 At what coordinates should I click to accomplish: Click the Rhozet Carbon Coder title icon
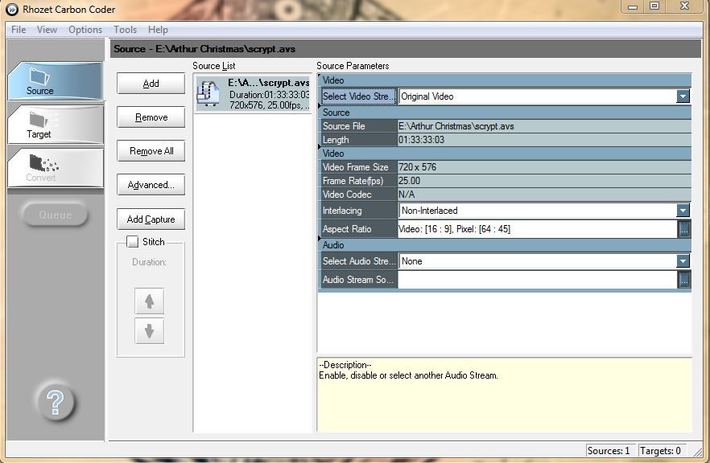12,9
